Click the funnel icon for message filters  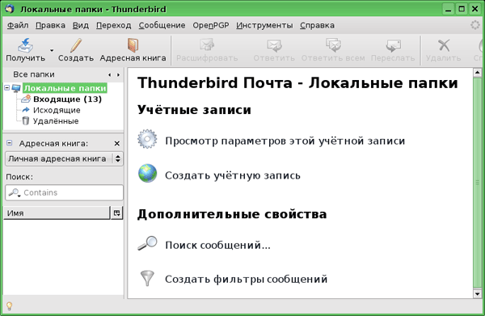pos(147,278)
